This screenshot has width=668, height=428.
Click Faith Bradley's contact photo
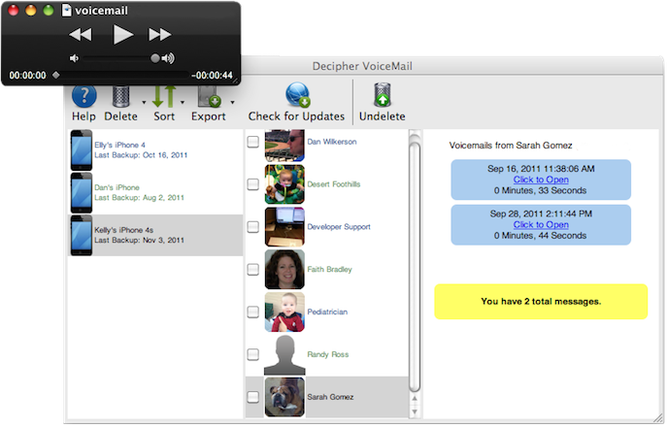tap(284, 270)
